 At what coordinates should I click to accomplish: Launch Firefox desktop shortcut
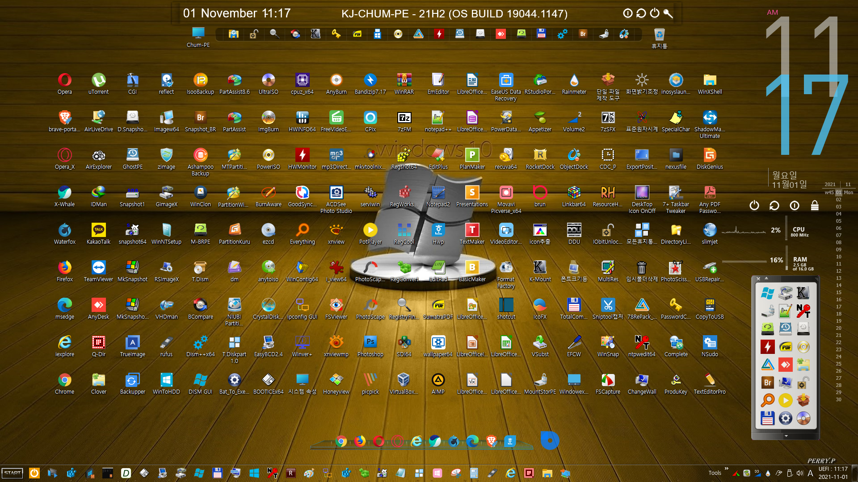tap(64, 271)
